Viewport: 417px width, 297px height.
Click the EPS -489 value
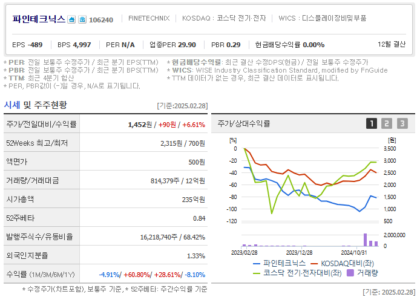point(27,45)
